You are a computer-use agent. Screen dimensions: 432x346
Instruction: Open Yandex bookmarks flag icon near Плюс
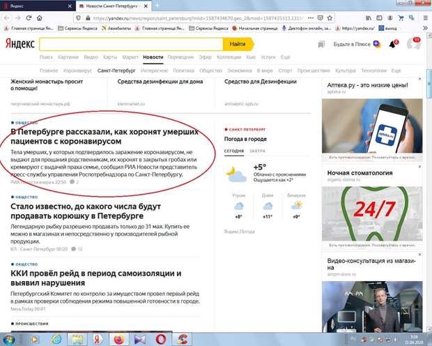(x=321, y=44)
